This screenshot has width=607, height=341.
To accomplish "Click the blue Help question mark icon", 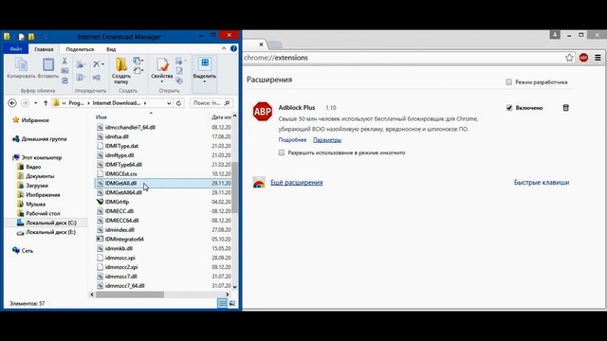I will 233,48.
